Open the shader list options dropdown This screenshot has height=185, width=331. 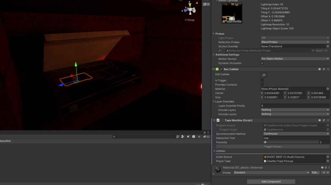point(325,172)
